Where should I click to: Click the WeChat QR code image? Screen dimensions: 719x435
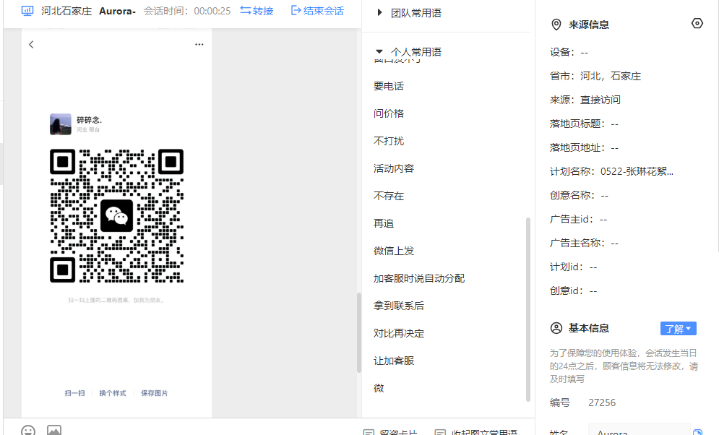pos(116,216)
